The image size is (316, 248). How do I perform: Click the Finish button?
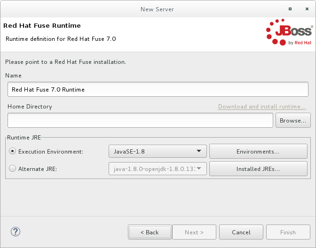pyautogui.click(x=288, y=232)
